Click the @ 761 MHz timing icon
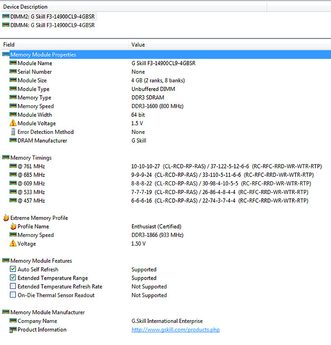The height and width of the screenshot is (345, 331). (x=13, y=166)
